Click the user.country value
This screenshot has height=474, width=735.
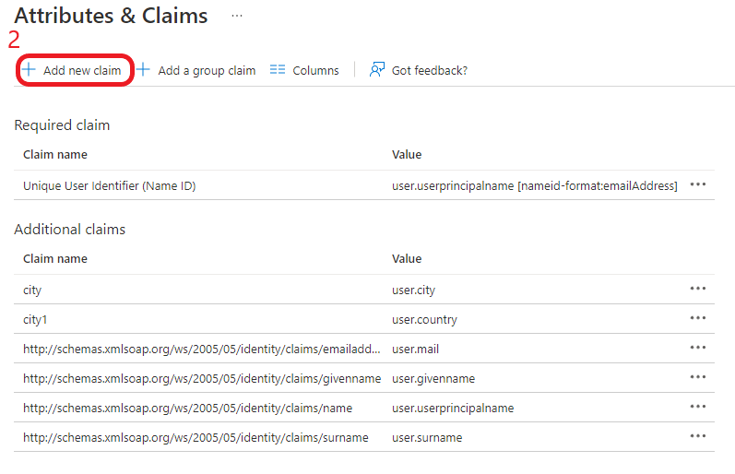pos(424,320)
